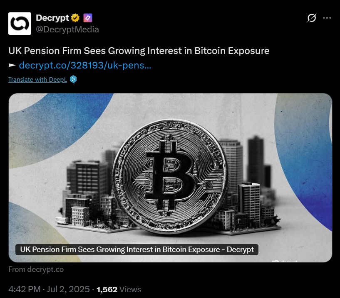Click the Views label beside the count
The height and width of the screenshot is (298, 340).
click(130, 289)
